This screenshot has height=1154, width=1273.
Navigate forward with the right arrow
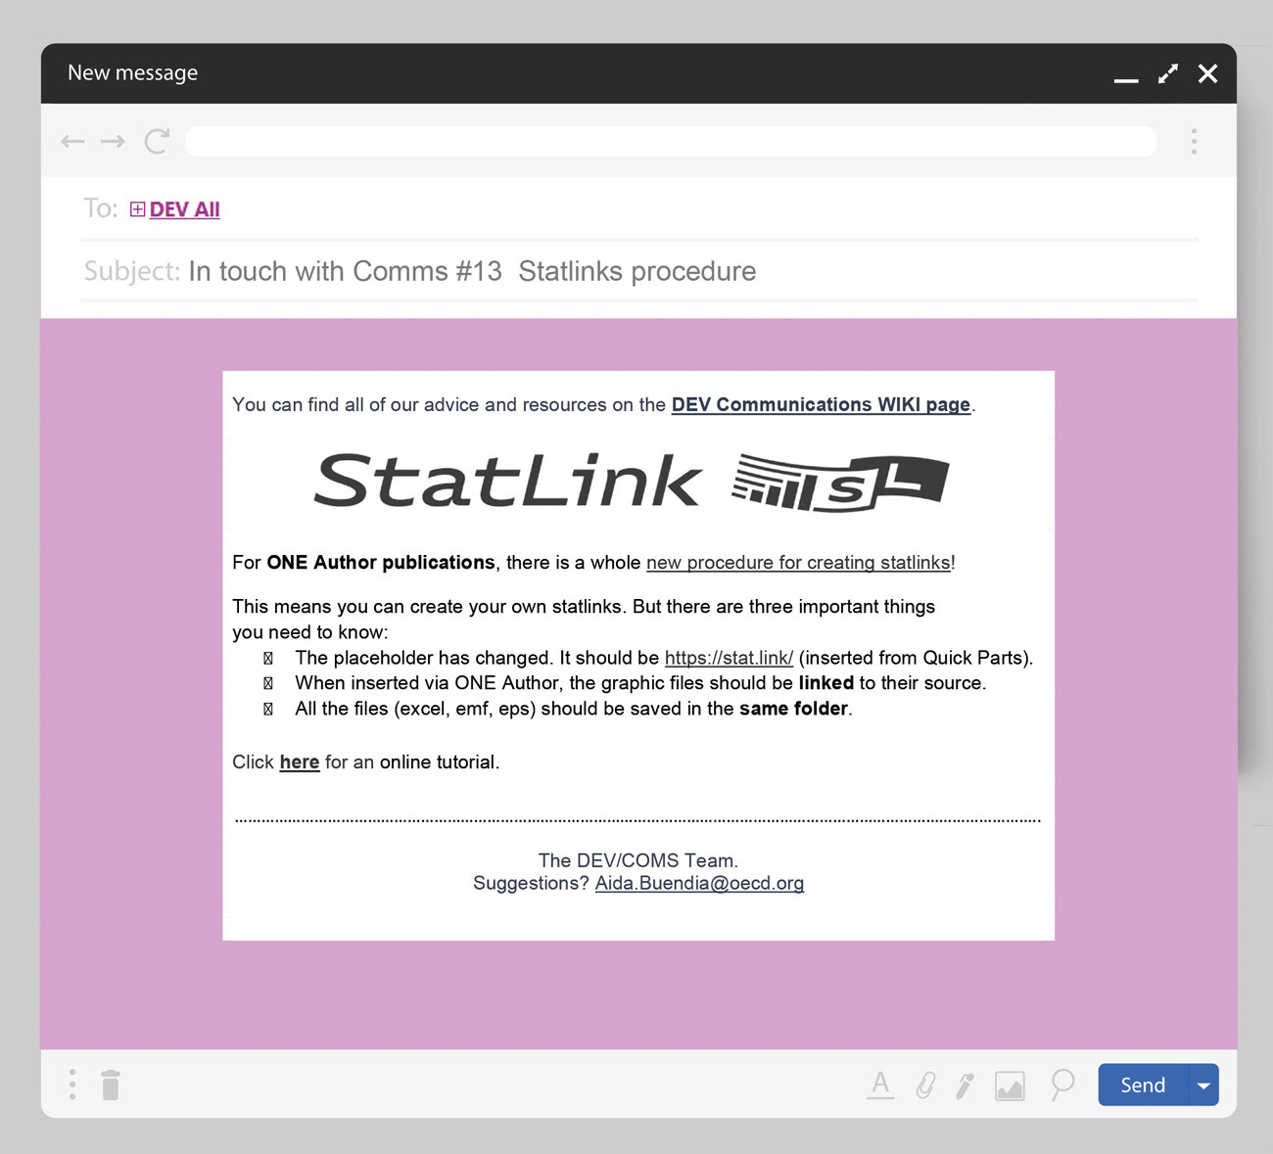tap(114, 141)
